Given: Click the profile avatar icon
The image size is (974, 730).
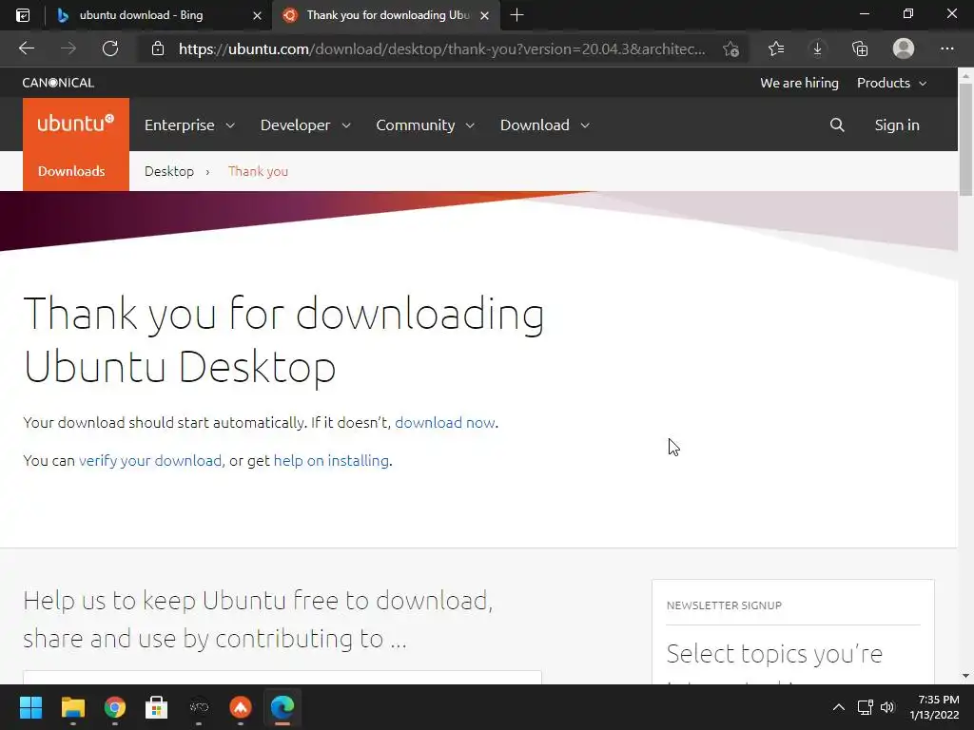Looking at the screenshot, I should (x=904, y=48).
